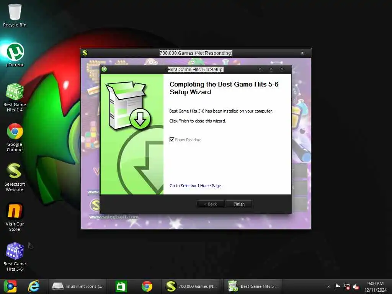Open Google Chrome from the taskbar
Viewport: 392px width, 294px height.
pos(147,286)
